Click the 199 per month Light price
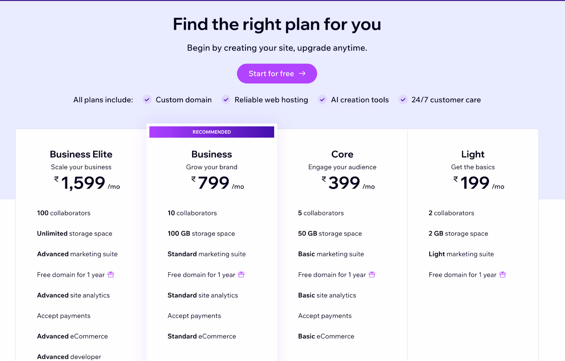The height and width of the screenshot is (361, 565). (x=478, y=183)
